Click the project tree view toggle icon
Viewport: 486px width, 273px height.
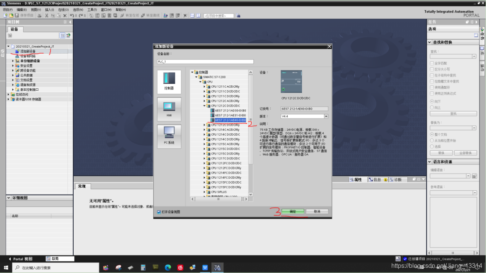[x=62, y=35]
